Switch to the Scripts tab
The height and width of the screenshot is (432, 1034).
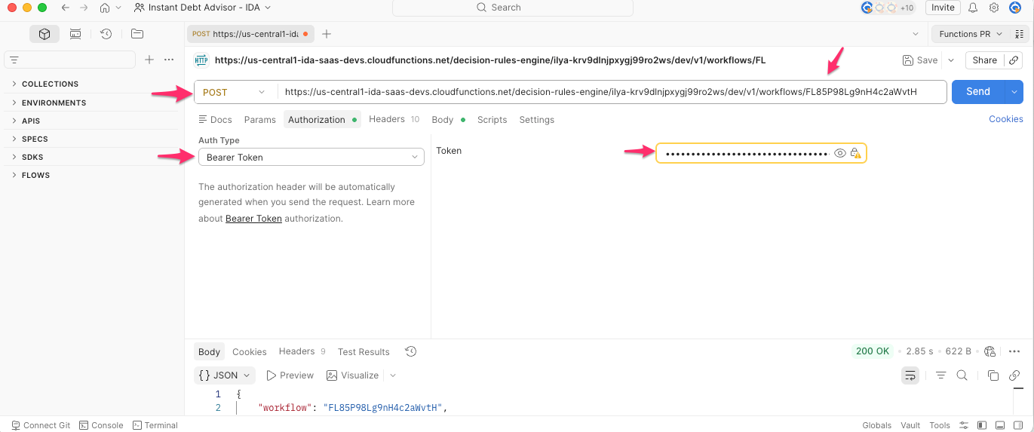point(492,120)
